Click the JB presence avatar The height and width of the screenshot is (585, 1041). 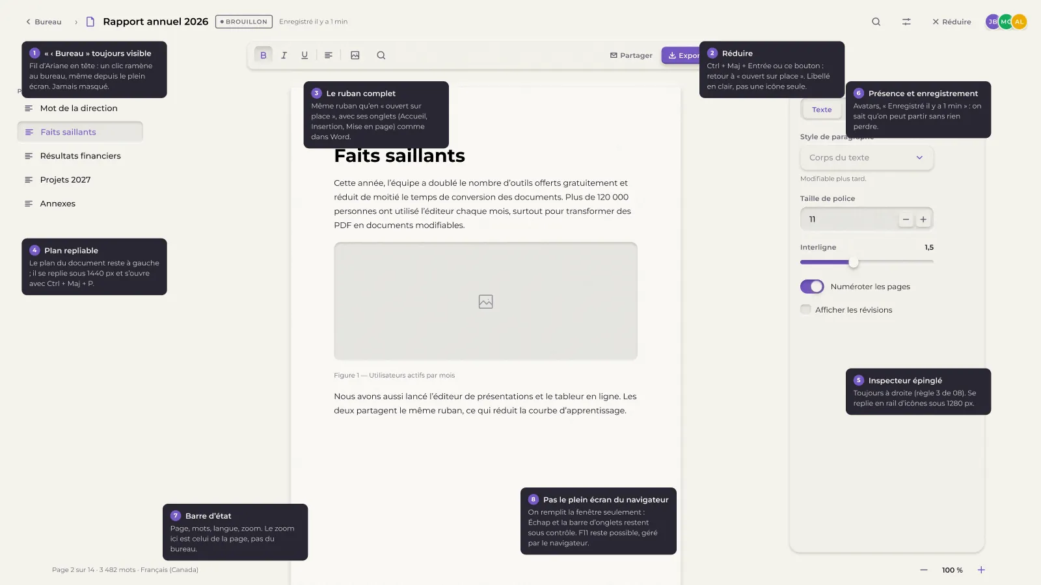(x=992, y=21)
